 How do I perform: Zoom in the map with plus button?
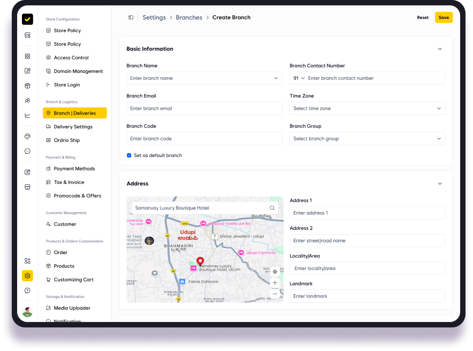click(275, 282)
